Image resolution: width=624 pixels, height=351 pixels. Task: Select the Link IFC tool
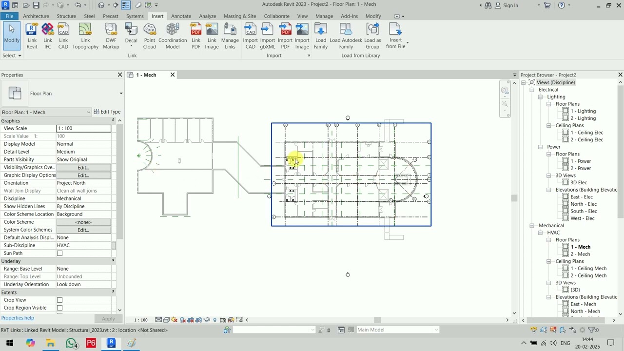48,36
